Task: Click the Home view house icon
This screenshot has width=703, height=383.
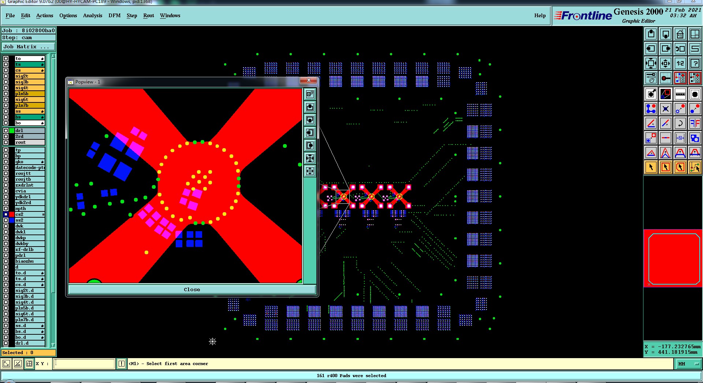Action: 680,34
